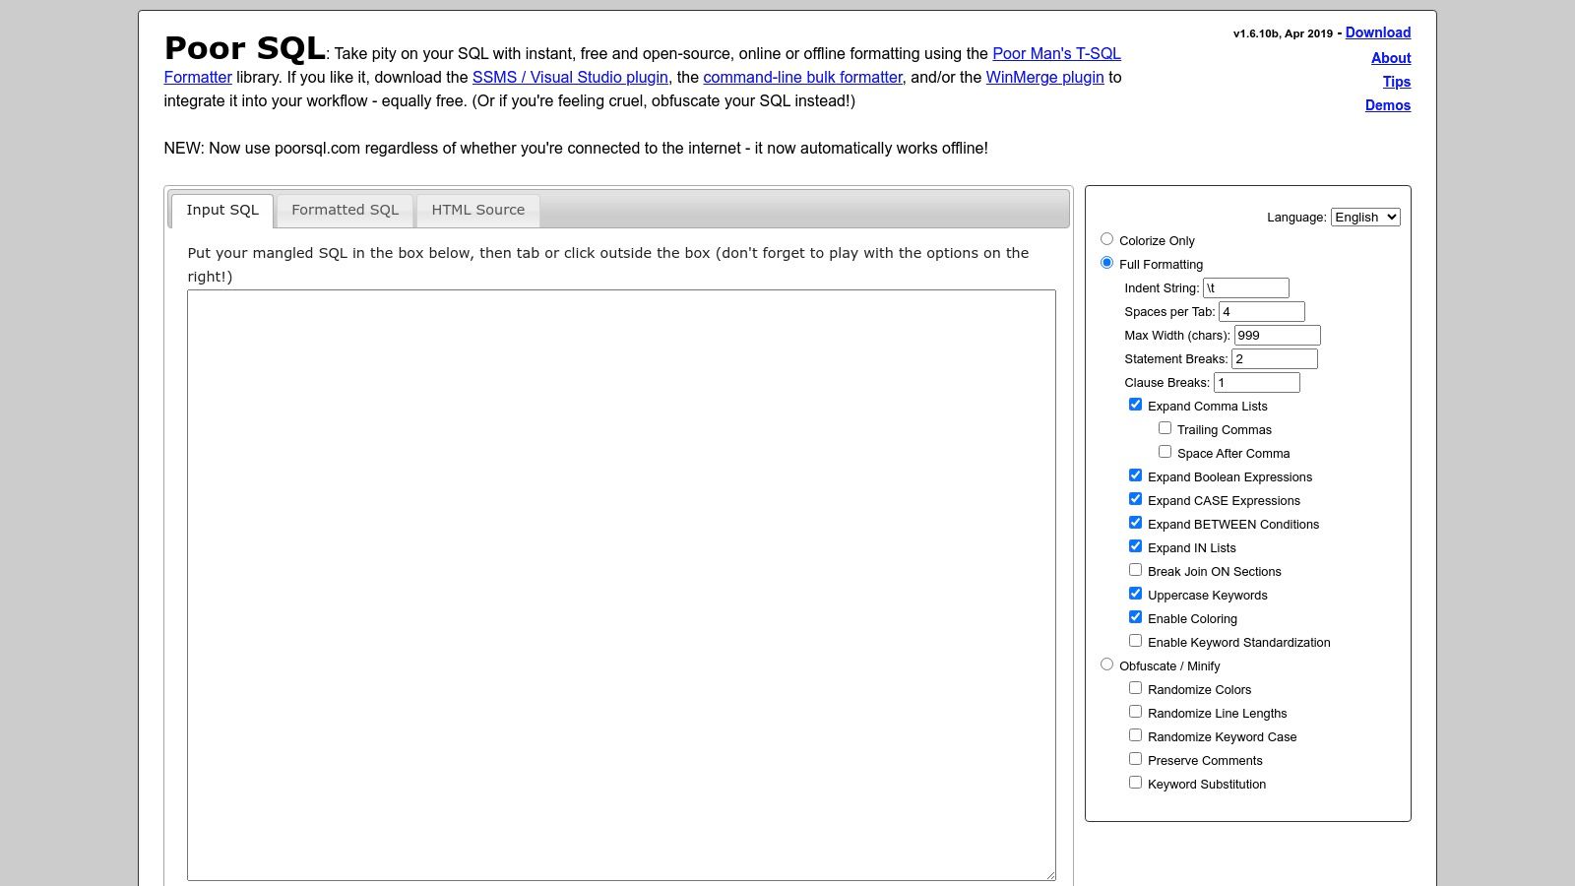The height and width of the screenshot is (886, 1575).
Task: Visit the WinMerge plugin link
Action: [1043, 77]
